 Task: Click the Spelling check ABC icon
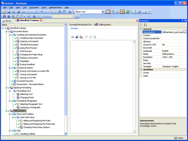tap(64, 12)
